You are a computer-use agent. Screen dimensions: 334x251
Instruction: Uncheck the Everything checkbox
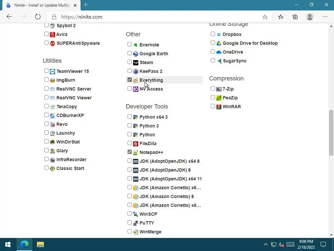[x=129, y=80]
